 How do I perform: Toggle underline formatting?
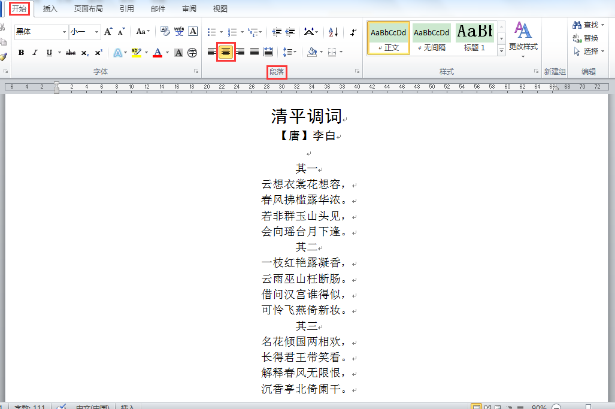[49, 53]
